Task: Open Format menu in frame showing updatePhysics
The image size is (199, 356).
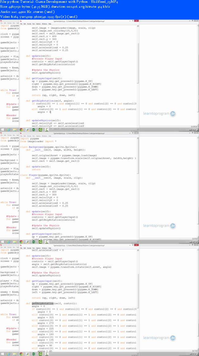Action: click(x=29, y=24)
